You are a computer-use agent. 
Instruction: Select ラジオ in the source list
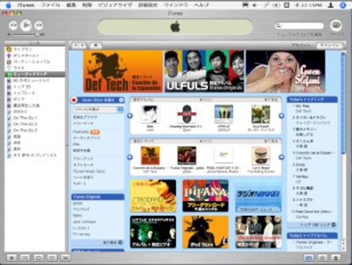[35, 68]
